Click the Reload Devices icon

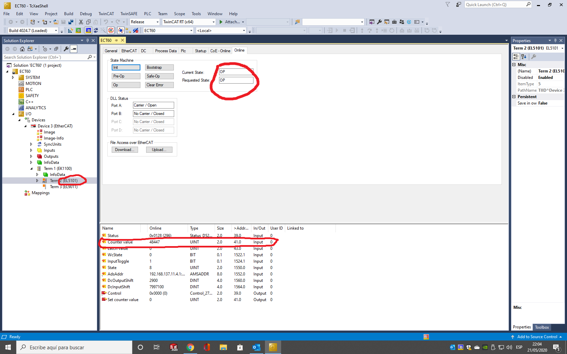click(96, 31)
